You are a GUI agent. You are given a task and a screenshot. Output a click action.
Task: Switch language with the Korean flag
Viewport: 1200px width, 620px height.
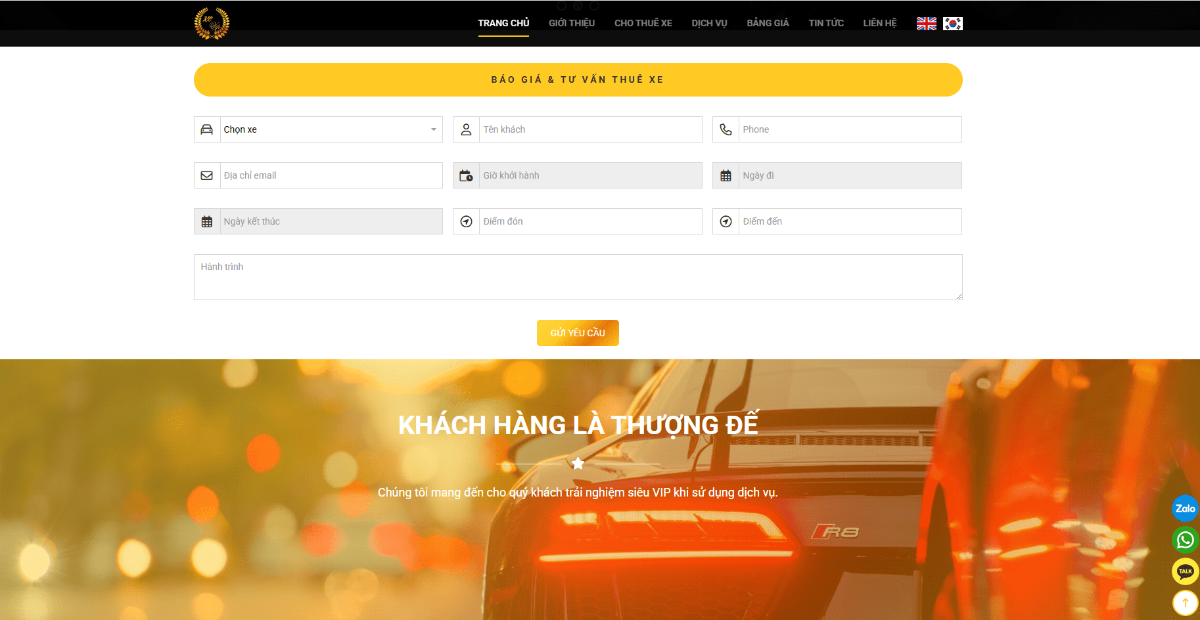pyautogui.click(x=953, y=24)
